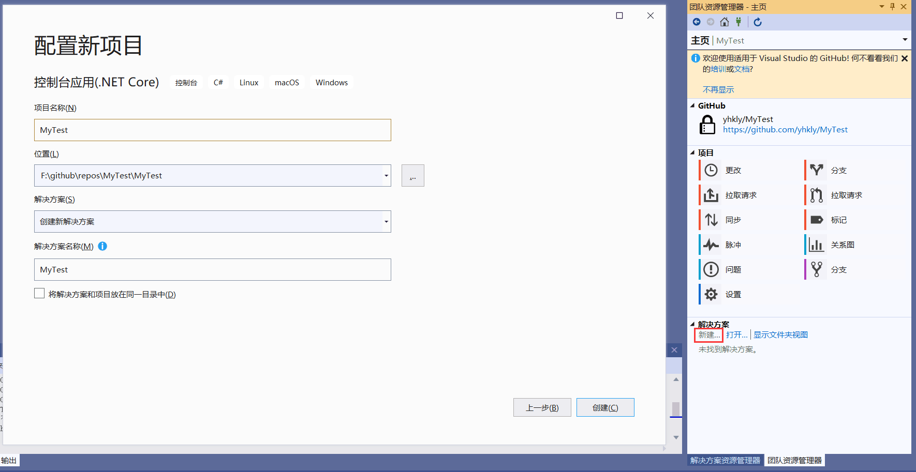Open the 培训 link in banner
916x472 pixels.
[718, 69]
